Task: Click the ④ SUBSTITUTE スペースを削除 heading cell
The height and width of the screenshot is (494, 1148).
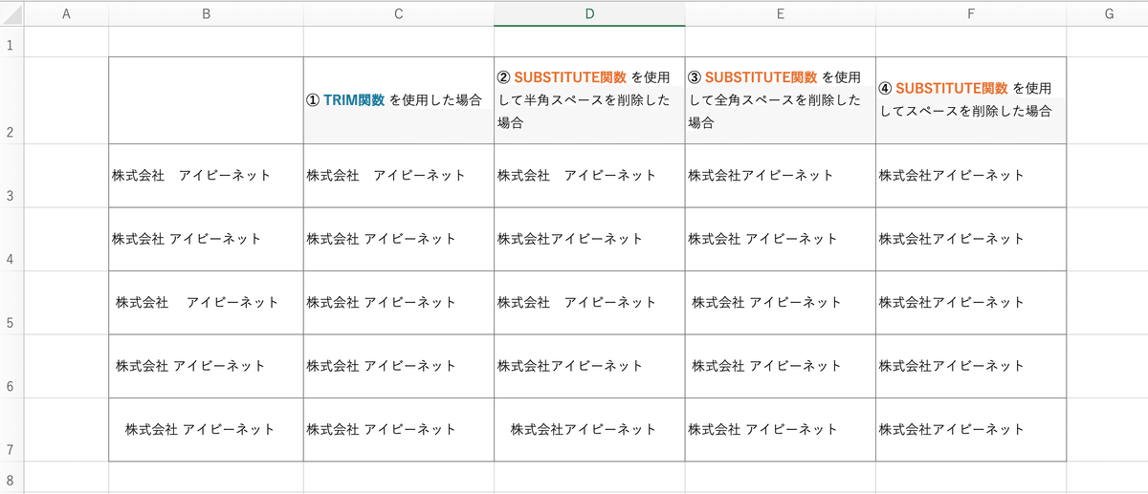Action: coord(970,100)
